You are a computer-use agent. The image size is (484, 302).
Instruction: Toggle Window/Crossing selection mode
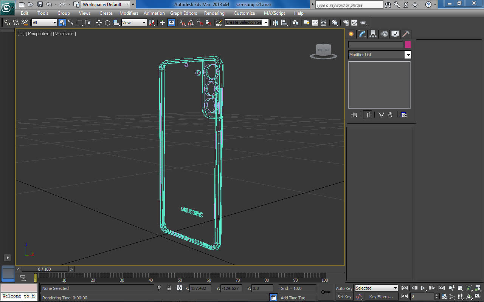[x=88, y=23]
